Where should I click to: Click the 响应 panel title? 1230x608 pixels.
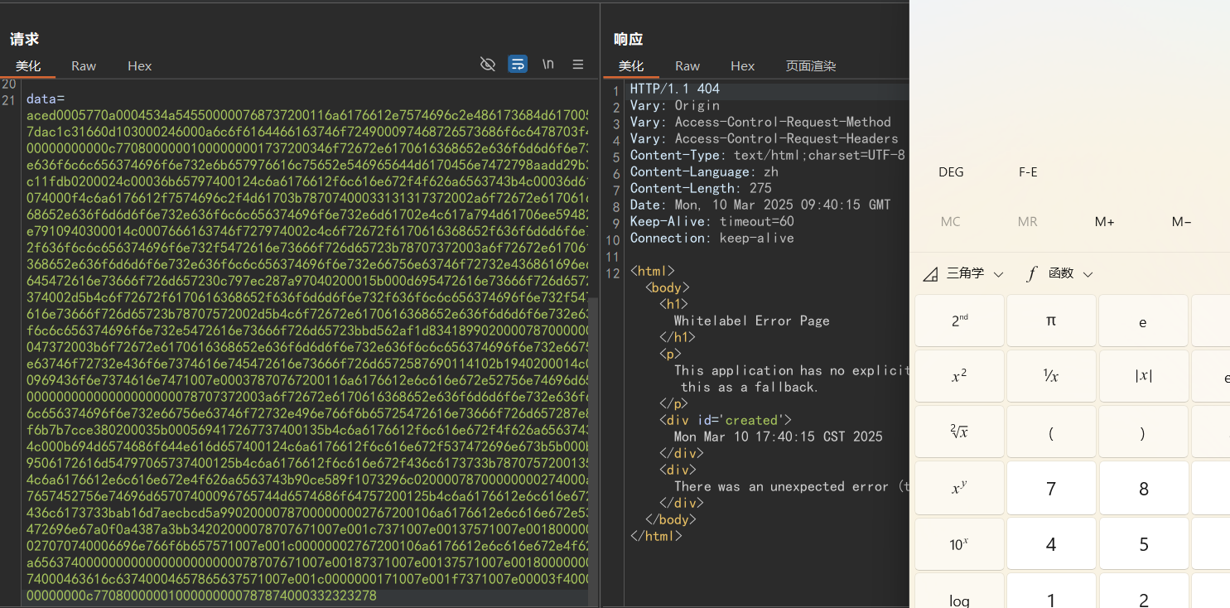pos(628,39)
